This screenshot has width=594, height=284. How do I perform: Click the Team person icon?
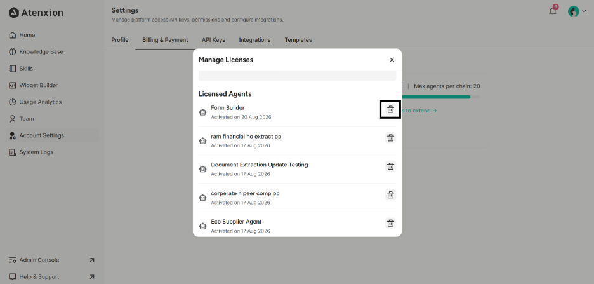click(13, 119)
